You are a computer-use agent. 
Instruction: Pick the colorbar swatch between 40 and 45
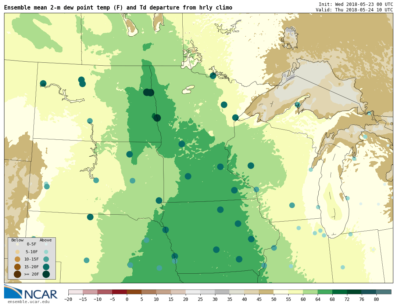tap(252, 292)
